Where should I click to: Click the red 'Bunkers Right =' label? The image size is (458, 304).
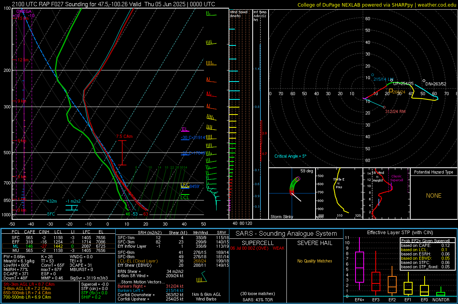click(132, 287)
